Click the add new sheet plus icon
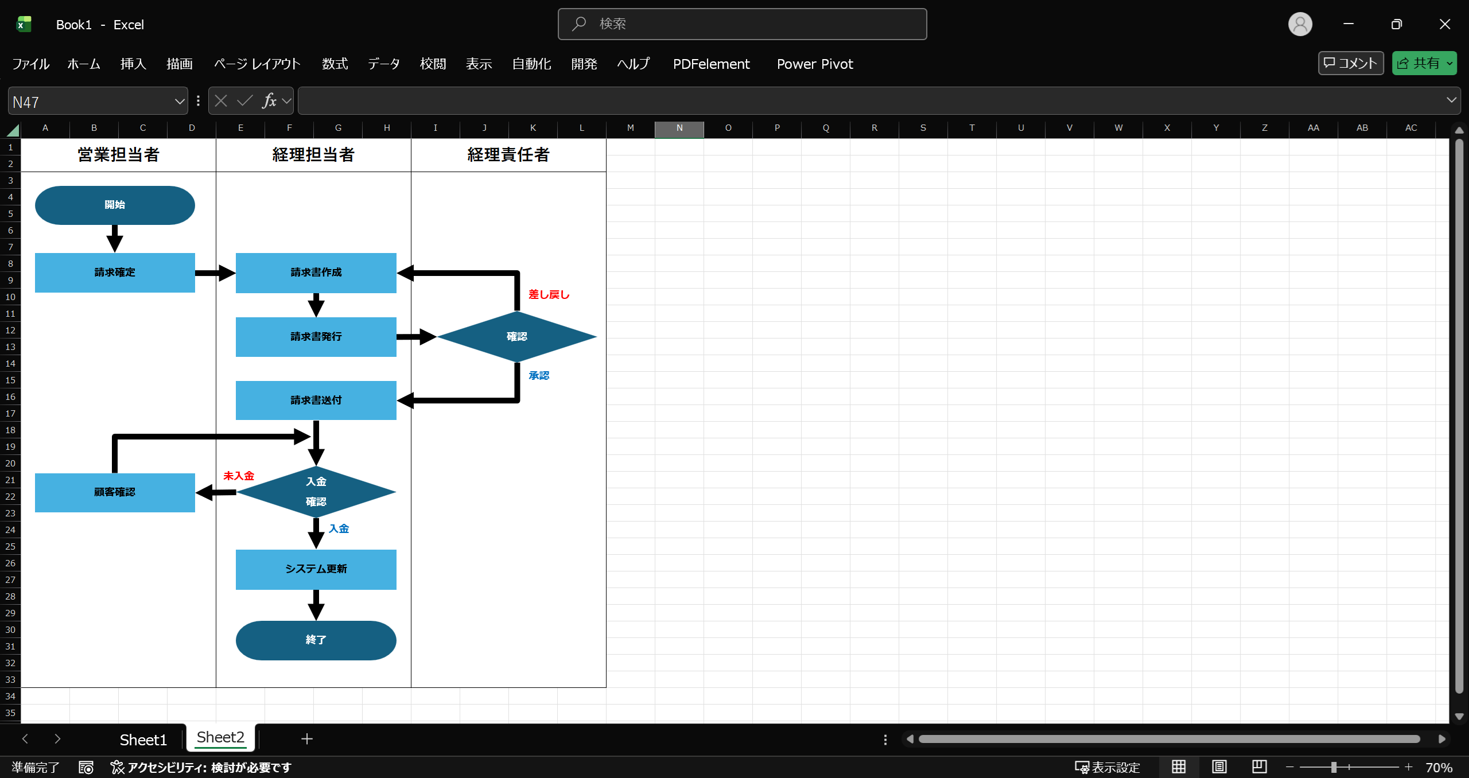The height and width of the screenshot is (778, 1469). 307,739
